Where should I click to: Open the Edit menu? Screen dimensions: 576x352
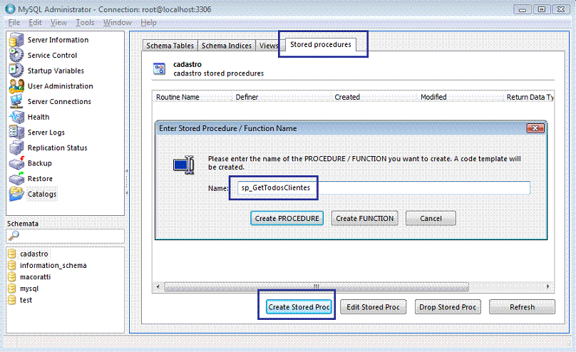pos(35,22)
